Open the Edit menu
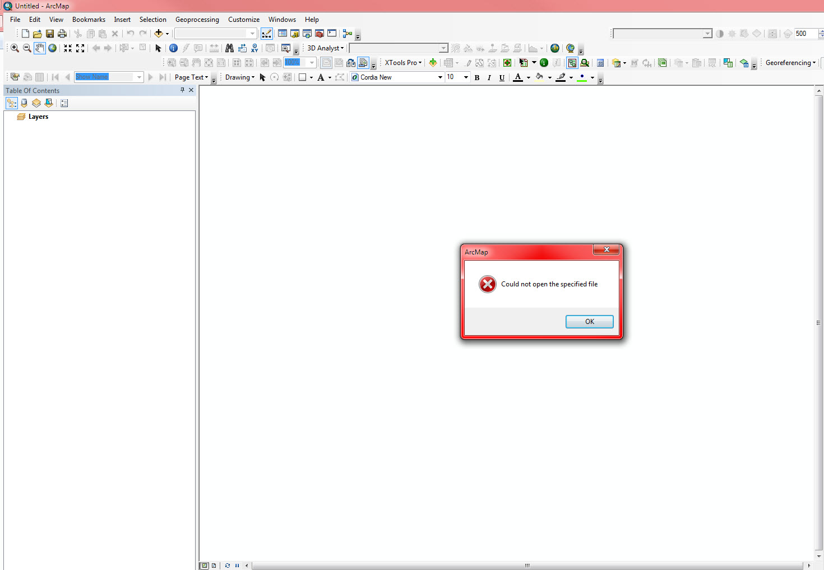This screenshot has width=824, height=570. pyautogui.click(x=35, y=20)
